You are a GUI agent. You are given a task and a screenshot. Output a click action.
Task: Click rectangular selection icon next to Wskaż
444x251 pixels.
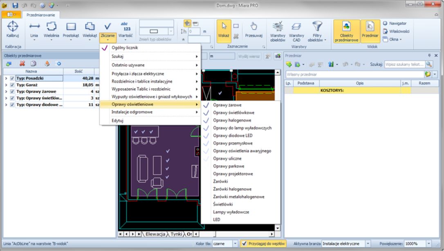[x=236, y=26]
